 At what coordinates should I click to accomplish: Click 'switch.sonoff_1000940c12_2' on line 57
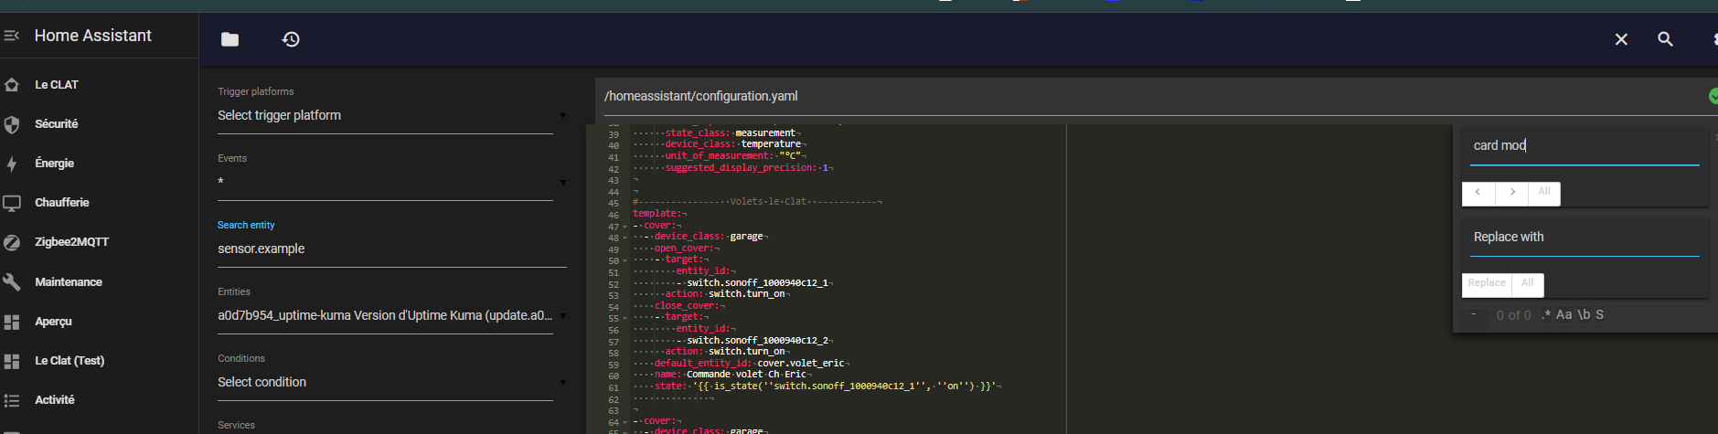757,341
